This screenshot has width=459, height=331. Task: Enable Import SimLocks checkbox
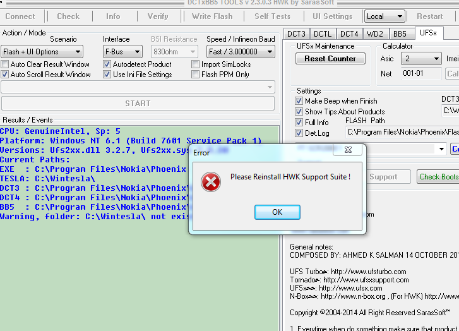(x=195, y=64)
